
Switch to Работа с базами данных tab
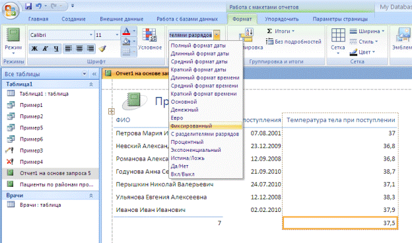point(187,19)
